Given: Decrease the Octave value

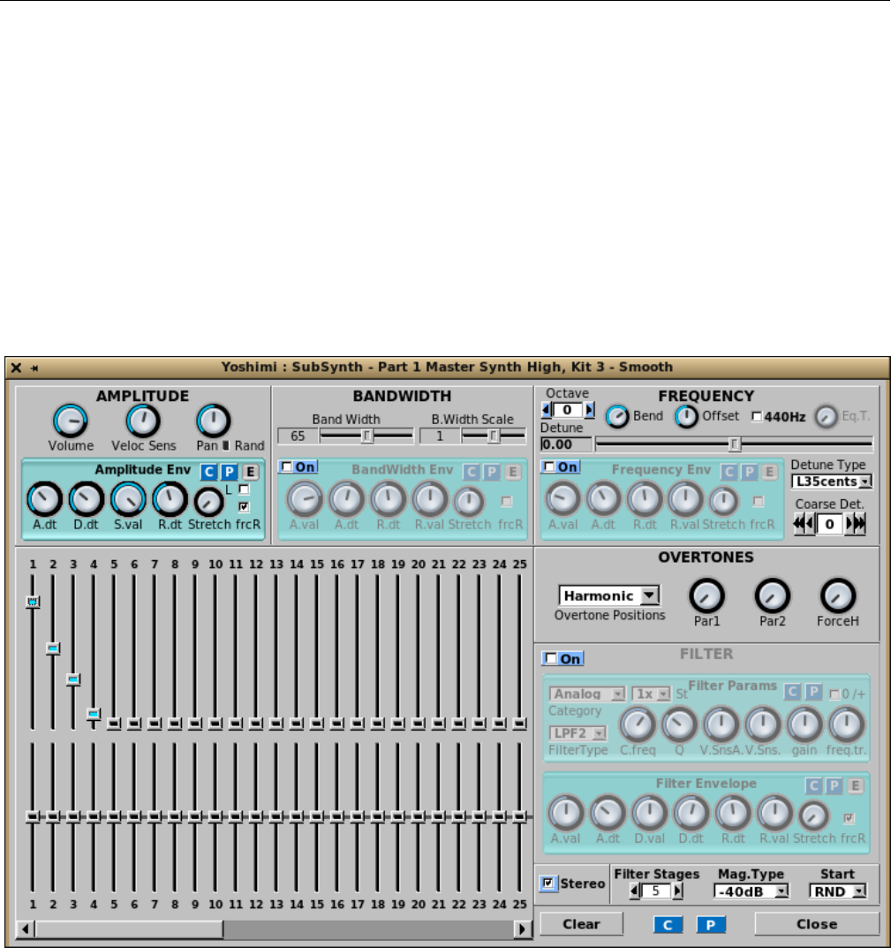Looking at the screenshot, I should pos(547,410).
